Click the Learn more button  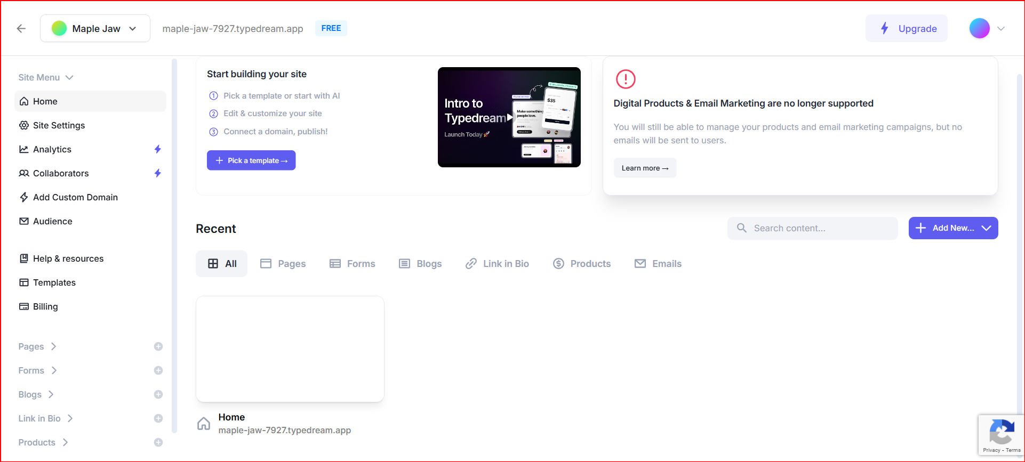click(645, 168)
